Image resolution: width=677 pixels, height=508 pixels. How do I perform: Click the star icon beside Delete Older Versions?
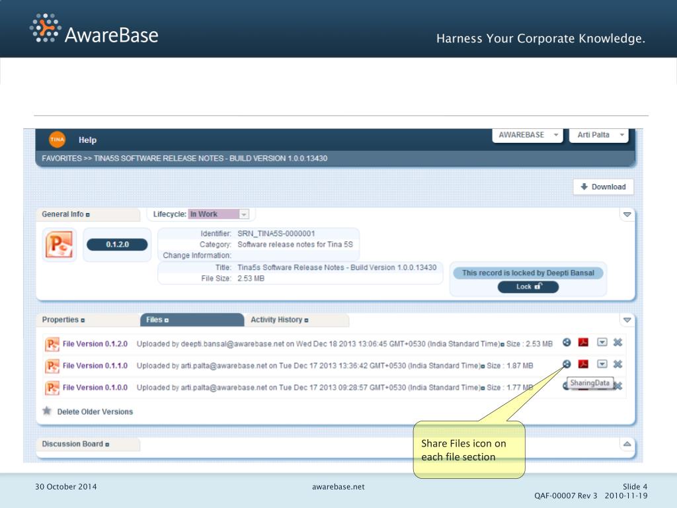tap(47, 411)
